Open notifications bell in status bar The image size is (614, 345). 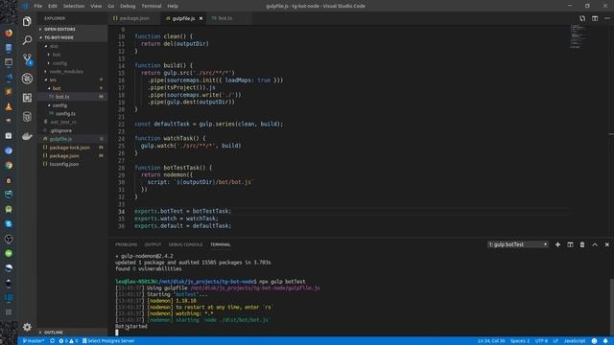pos(605,341)
